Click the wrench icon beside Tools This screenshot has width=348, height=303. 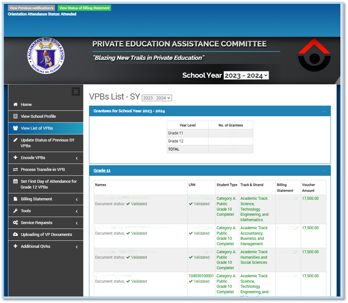[x=15, y=211]
